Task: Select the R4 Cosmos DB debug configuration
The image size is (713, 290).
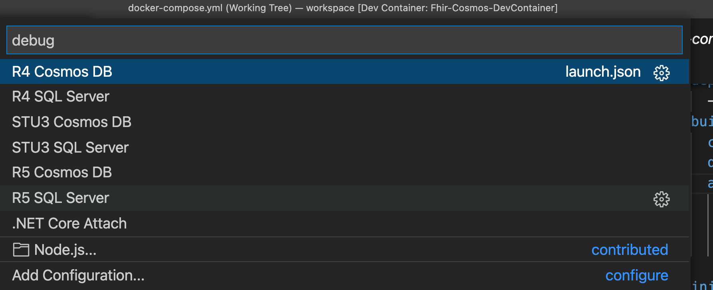Action: (345, 72)
